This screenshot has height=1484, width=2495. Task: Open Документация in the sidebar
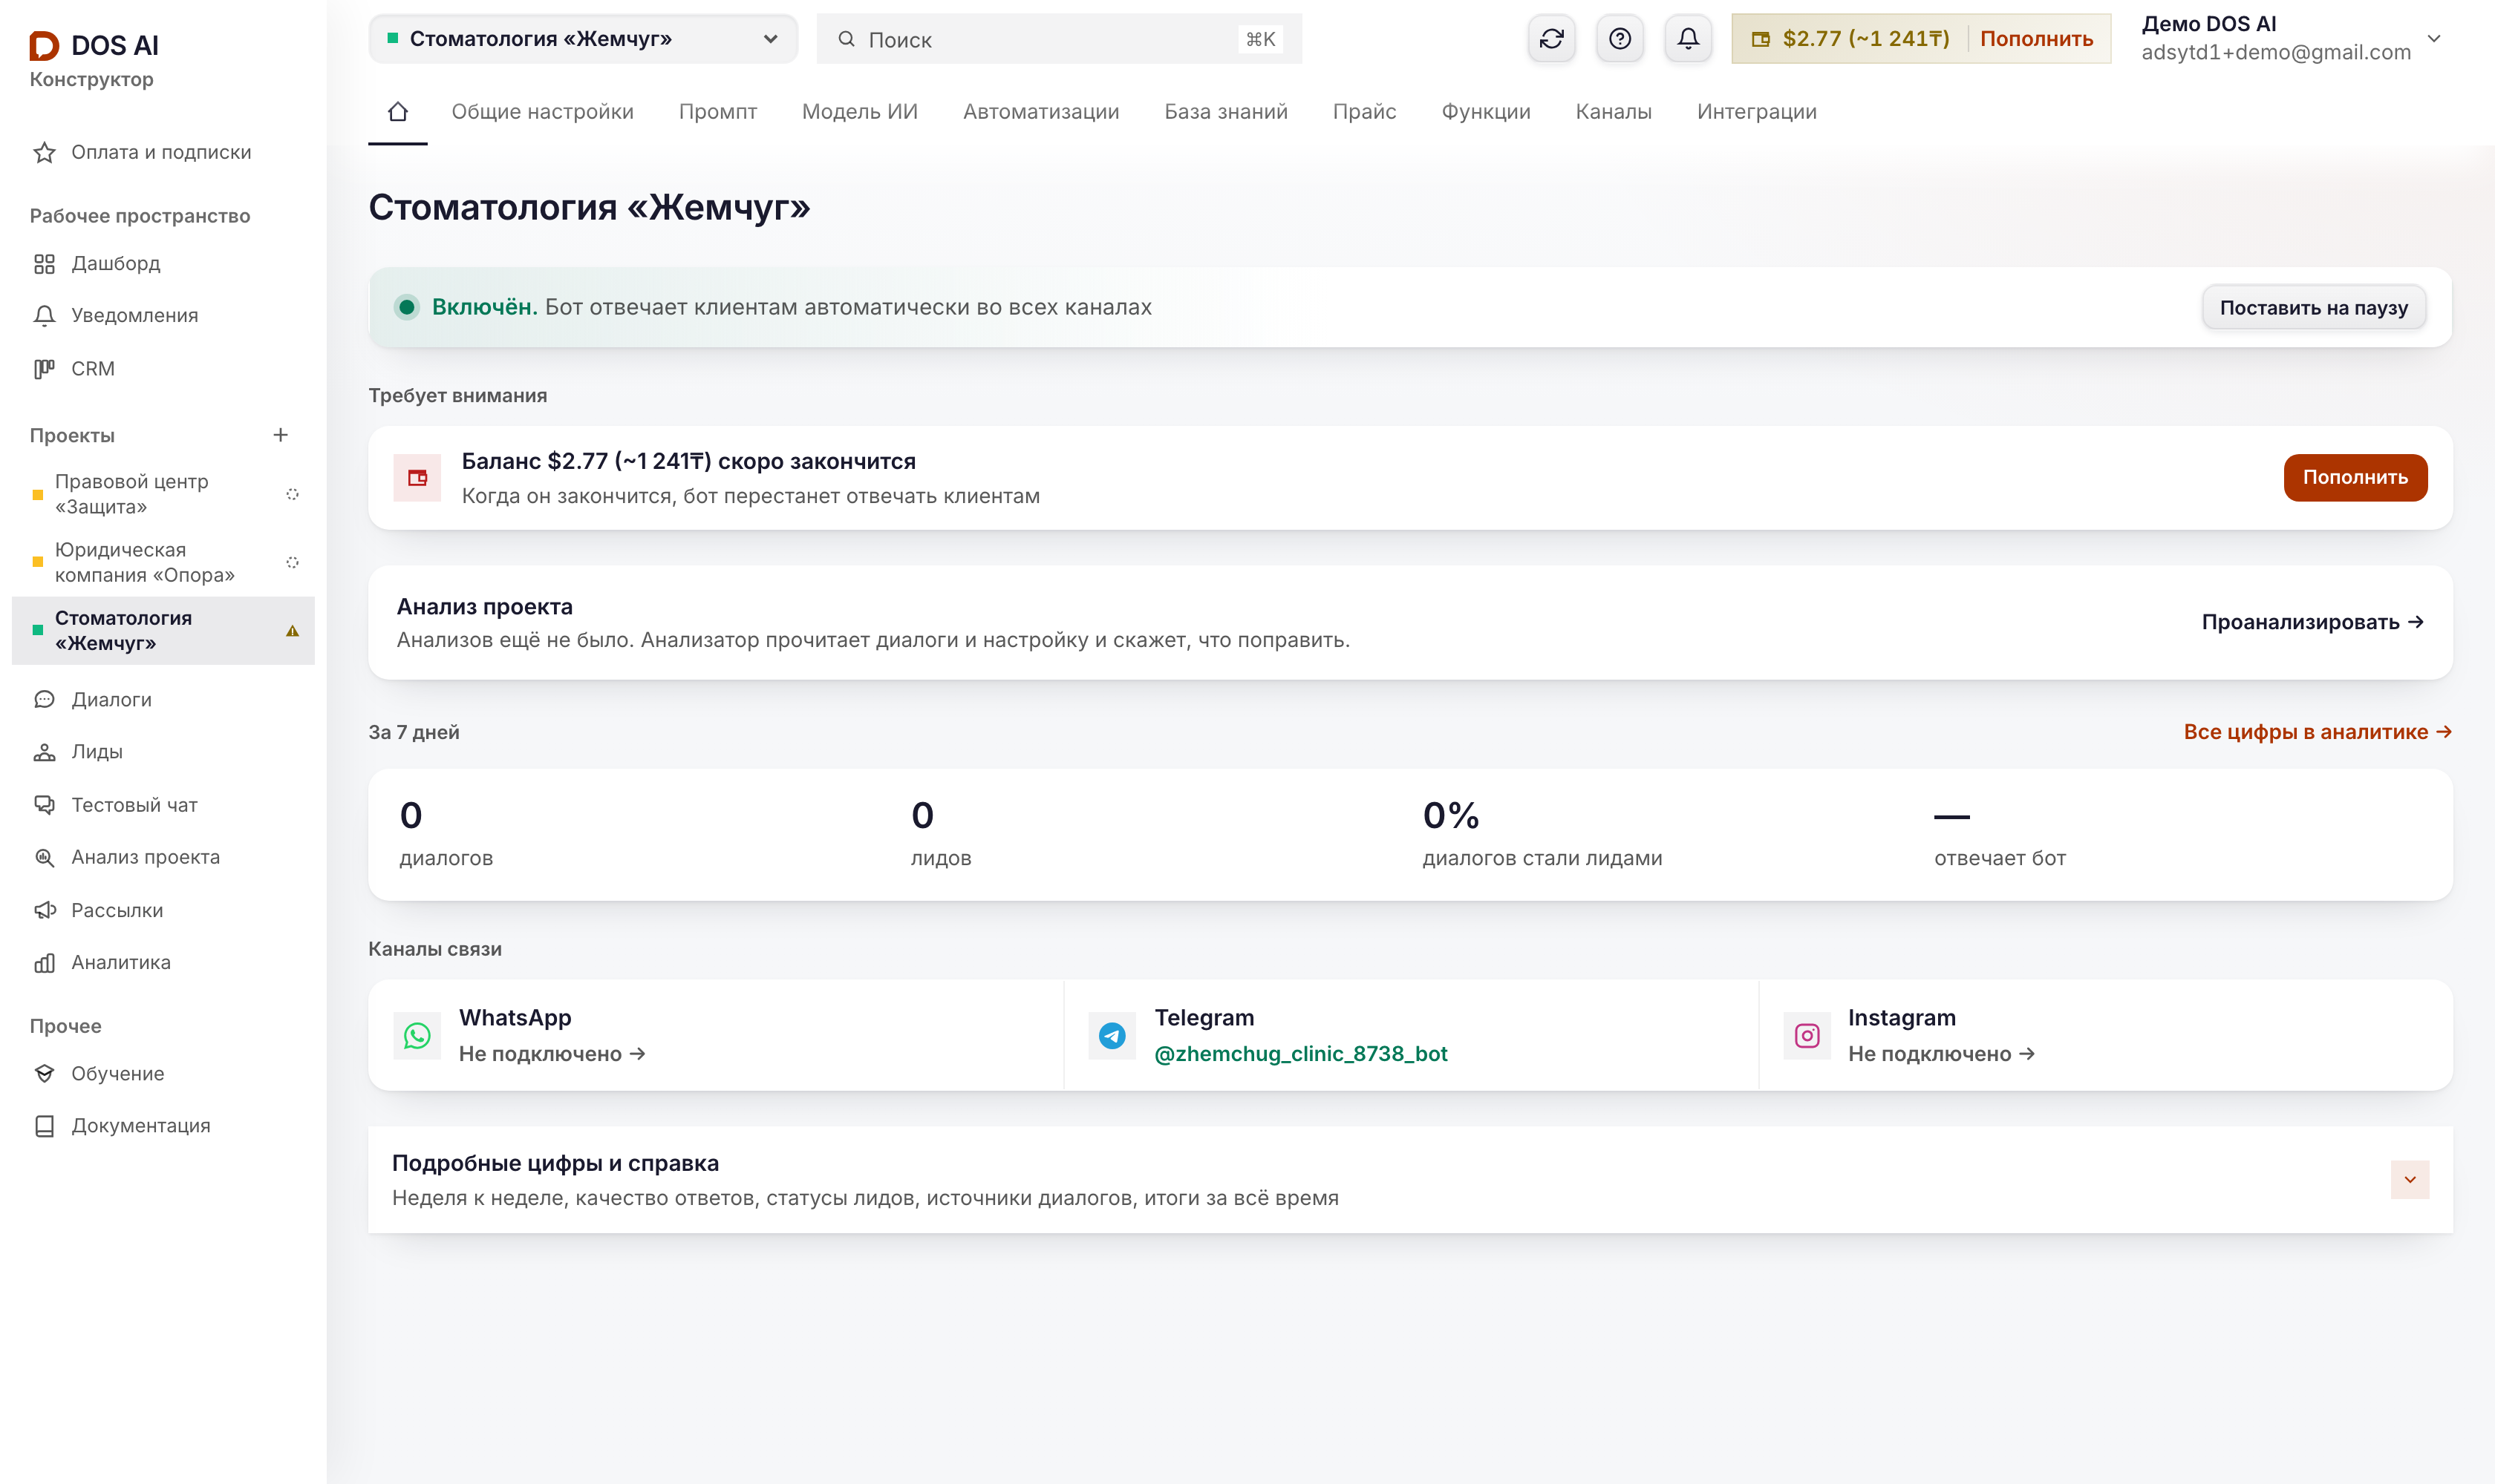(163, 1126)
